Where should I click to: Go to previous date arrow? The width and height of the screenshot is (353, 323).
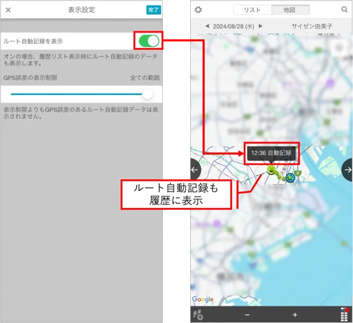pyautogui.click(x=207, y=26)
